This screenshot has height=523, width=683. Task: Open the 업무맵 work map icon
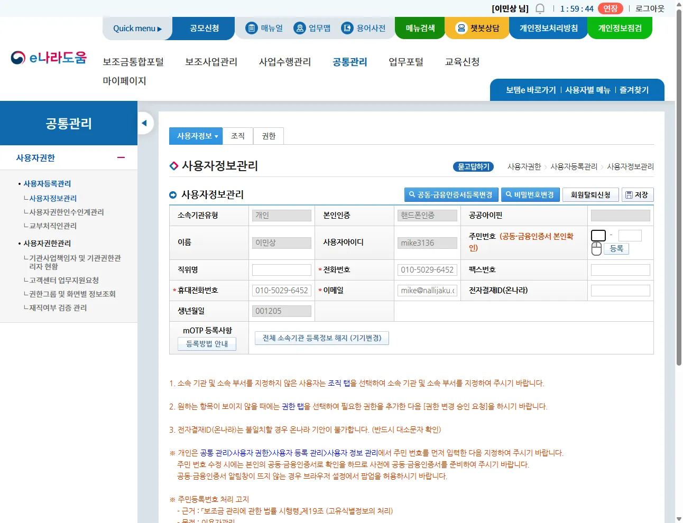pyautogui.click(x=312, y=28)
